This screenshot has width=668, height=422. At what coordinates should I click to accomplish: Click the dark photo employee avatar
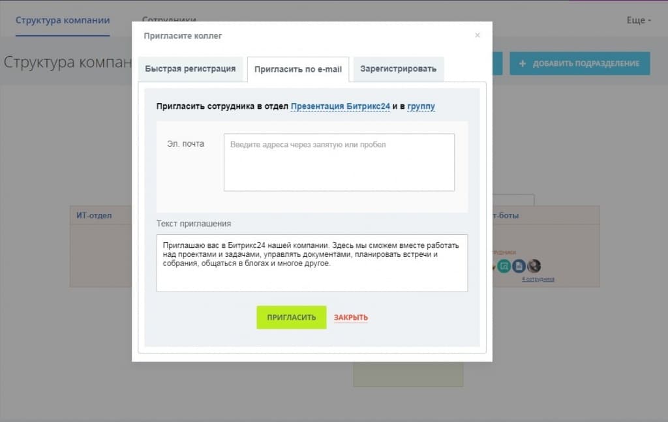click(x=534, y=266)
